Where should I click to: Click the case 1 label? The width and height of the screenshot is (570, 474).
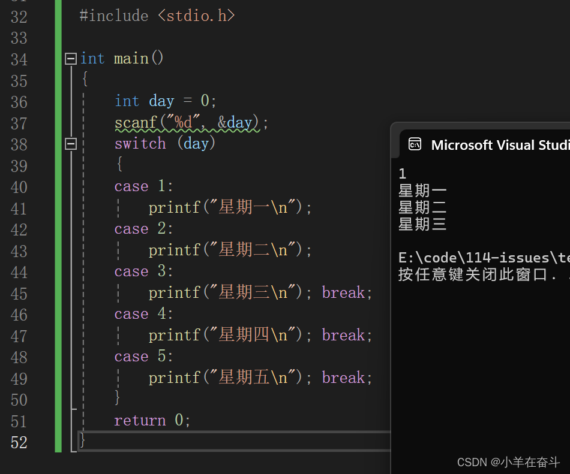point(143,186)
